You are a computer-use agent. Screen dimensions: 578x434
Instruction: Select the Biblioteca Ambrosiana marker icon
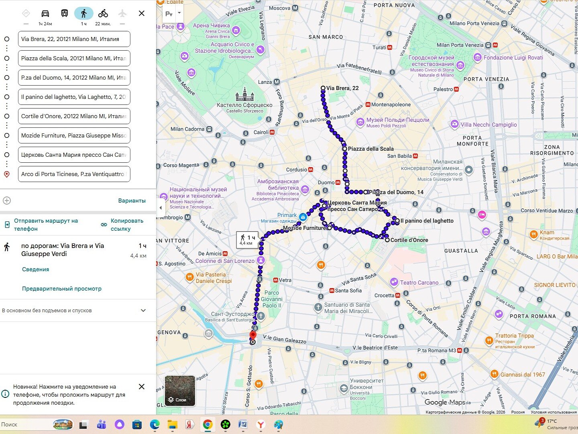(305, 190)
